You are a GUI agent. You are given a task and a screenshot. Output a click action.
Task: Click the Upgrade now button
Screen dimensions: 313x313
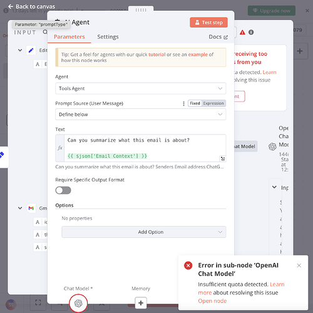(x=272, y=11)
